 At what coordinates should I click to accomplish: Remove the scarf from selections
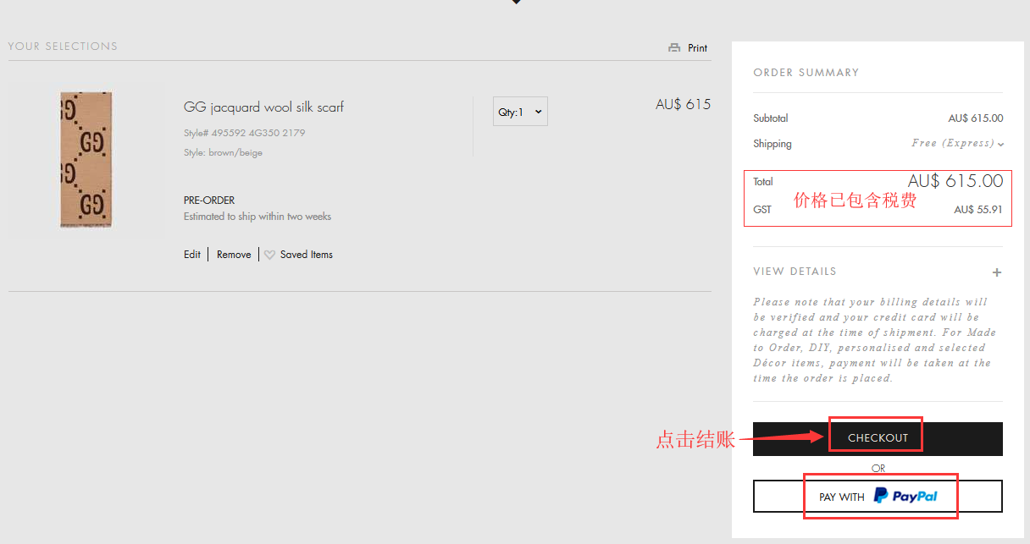click(234, 255)
